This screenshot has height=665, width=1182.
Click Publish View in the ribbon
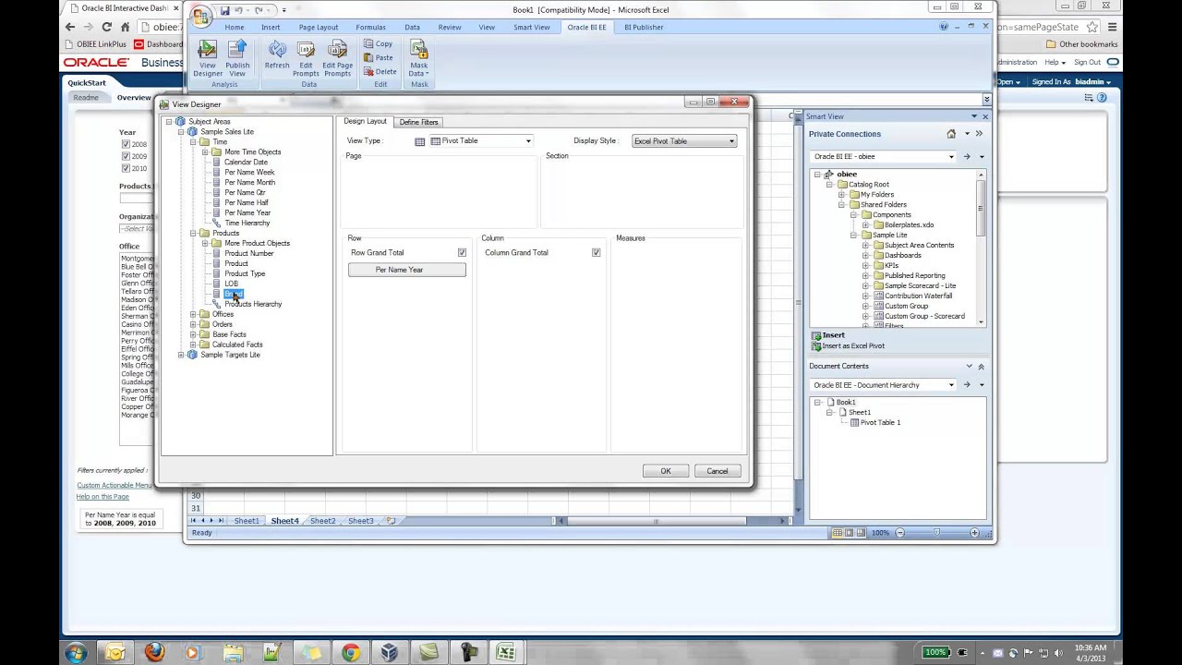pos(237,58)
